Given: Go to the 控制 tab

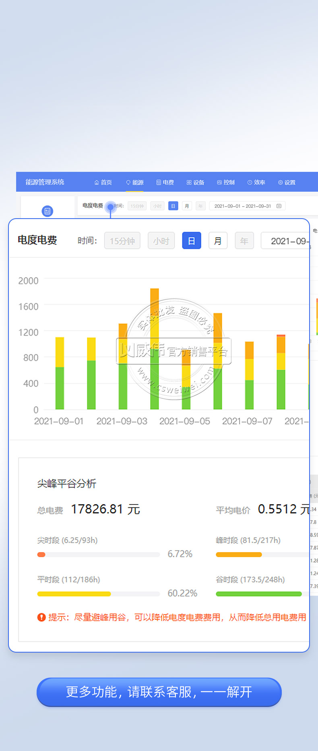Looking at the screenshot, I should [x=226, y=182].
